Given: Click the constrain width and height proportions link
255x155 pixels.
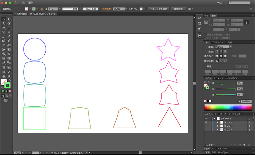Looking at the screenshot, I should (x=246, y=22).
